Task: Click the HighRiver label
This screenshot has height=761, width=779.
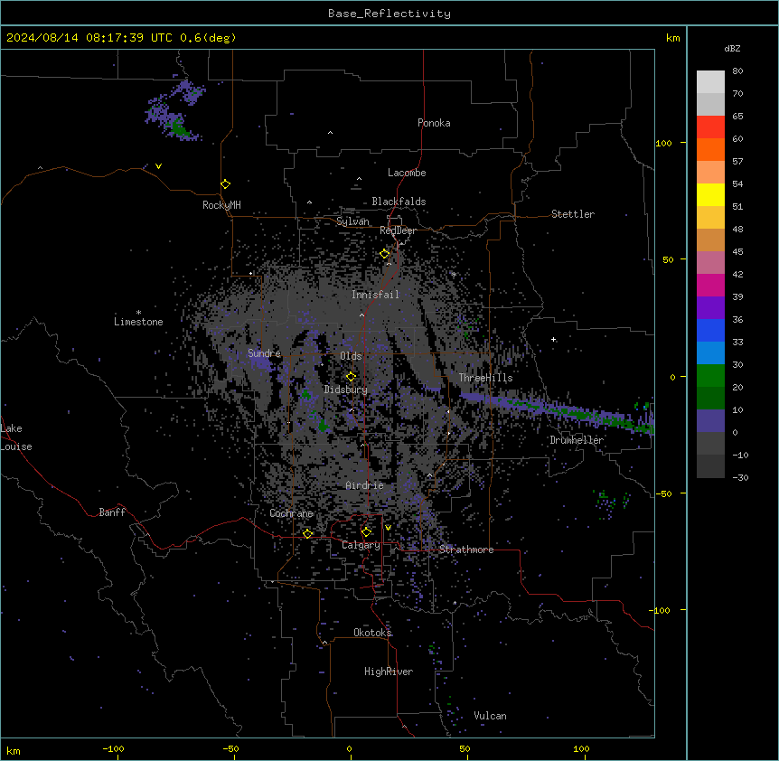Action: point(389,672)
